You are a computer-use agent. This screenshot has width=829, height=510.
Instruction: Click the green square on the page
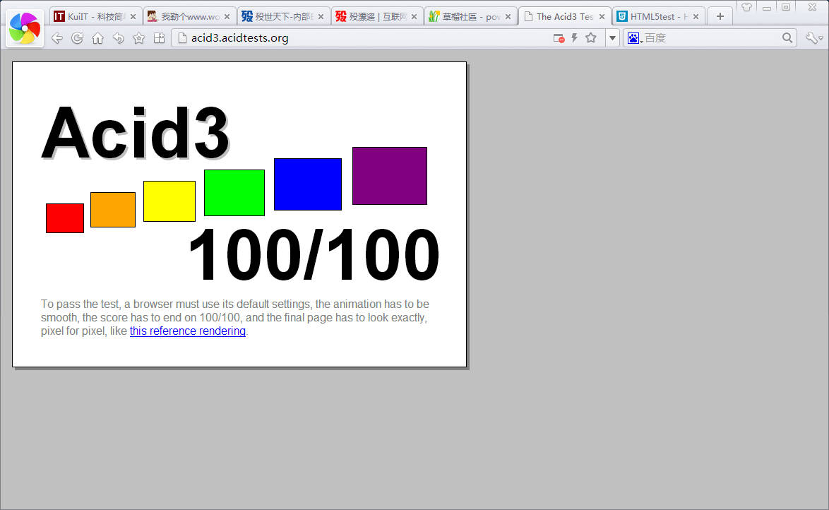pos(234,193)
